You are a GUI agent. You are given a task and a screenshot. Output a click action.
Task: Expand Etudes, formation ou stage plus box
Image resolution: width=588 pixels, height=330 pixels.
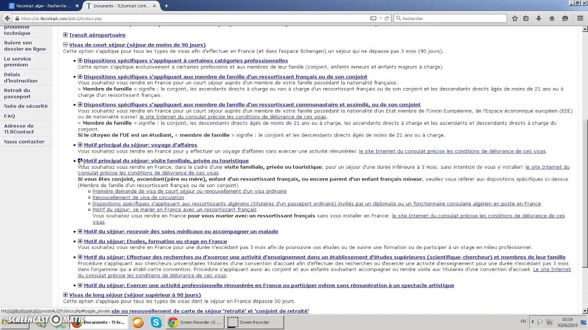(x=80, y=241)
